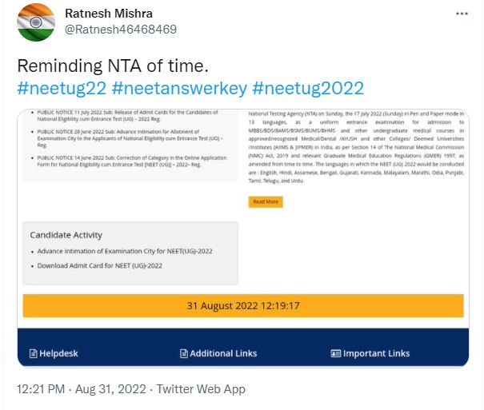
Task: Open the @Ratnesh46468469 handle link
Action: click(x=119, y=30)
